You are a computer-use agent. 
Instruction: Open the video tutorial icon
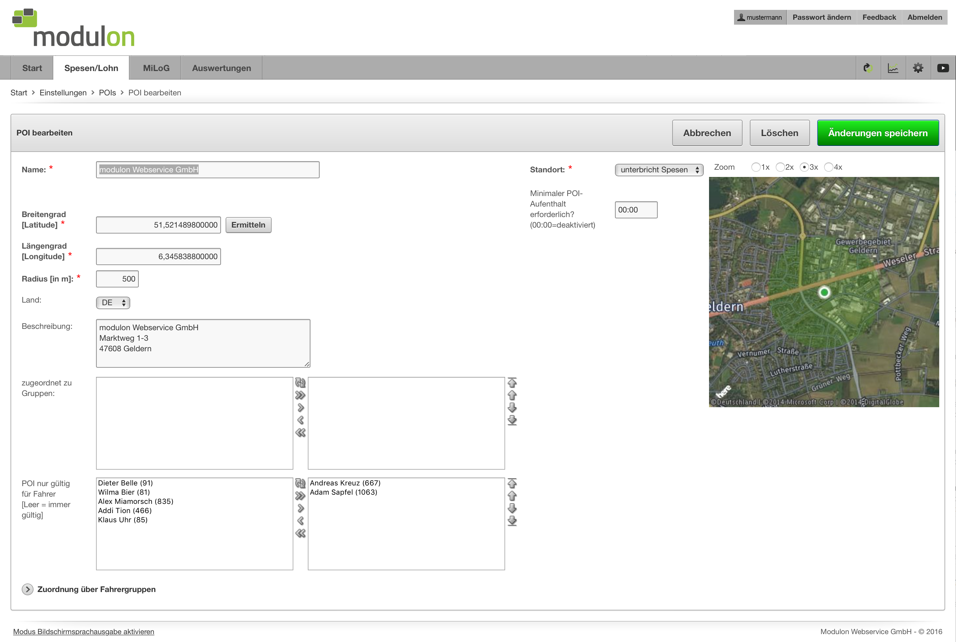pos(943,68)
